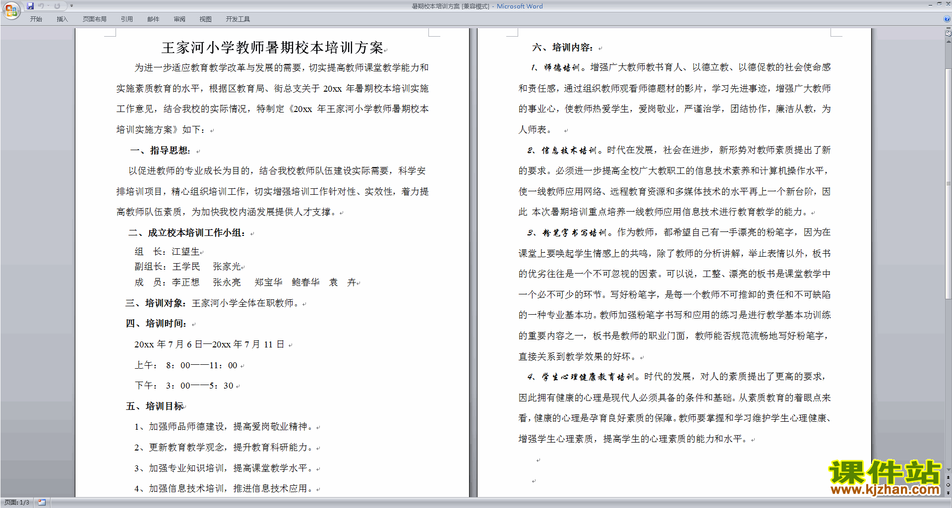Click the blue Help question mark icon
The height and width of the screenshot is (508, 952).
947,19
